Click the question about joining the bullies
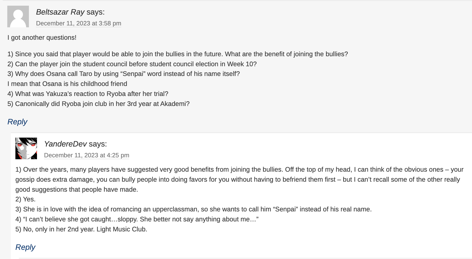Viewport: 472px width, 259px height. tap(178, 54)
